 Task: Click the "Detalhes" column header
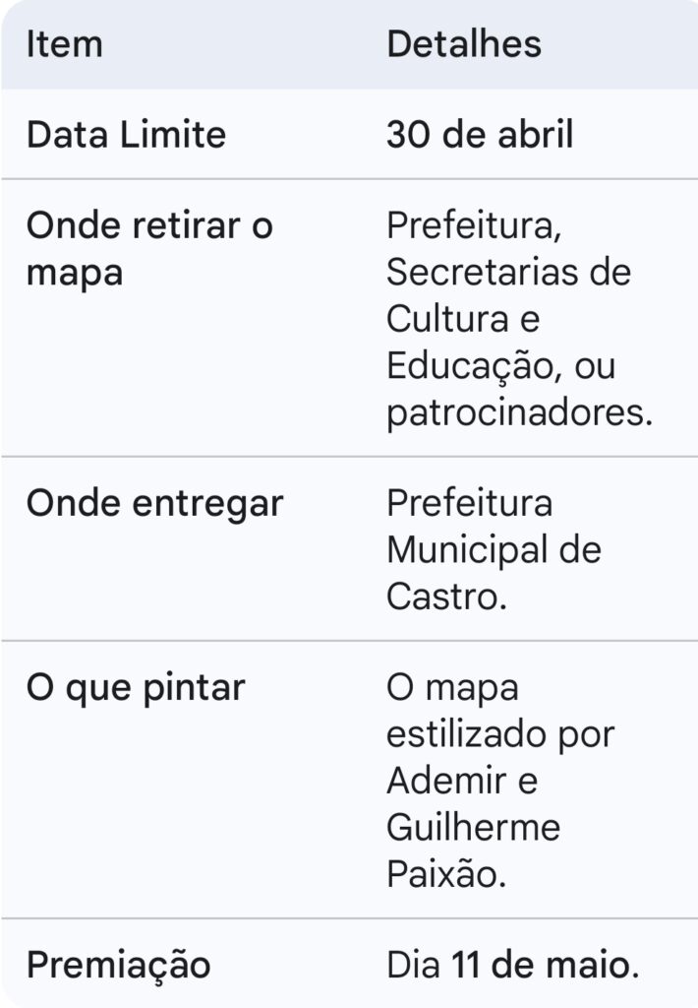coord(463,44)
